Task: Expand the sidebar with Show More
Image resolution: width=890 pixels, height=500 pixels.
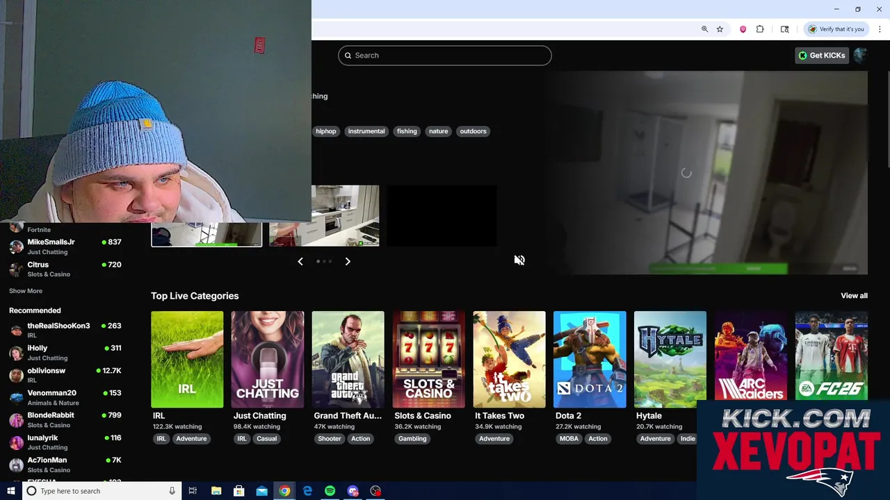Action: [26, 291]
